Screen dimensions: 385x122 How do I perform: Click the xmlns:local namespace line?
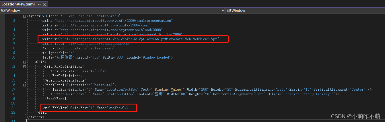85,44
